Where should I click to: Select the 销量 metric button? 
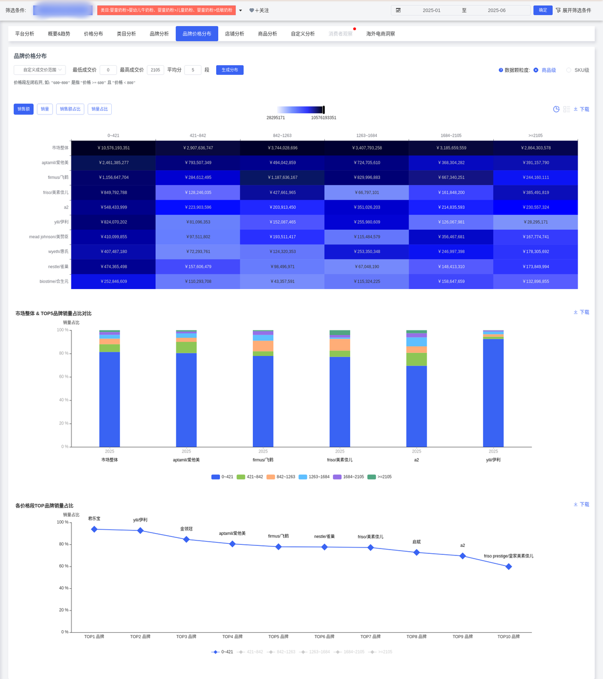pyautogui.click(x=45, y=109)
